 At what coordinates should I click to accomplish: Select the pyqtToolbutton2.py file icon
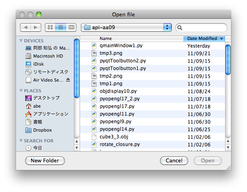tap(94, 61)
